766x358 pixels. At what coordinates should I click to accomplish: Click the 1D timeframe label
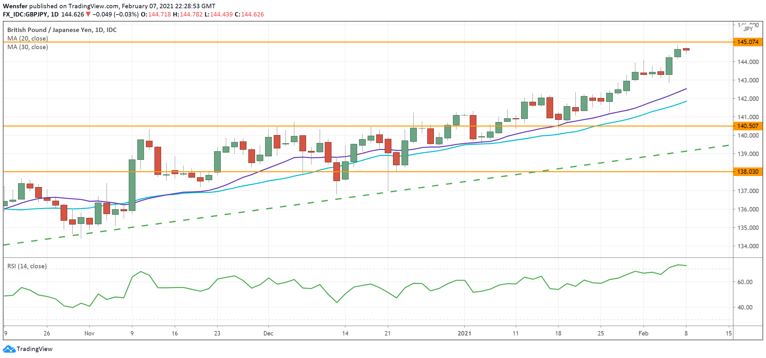[56, 14]
